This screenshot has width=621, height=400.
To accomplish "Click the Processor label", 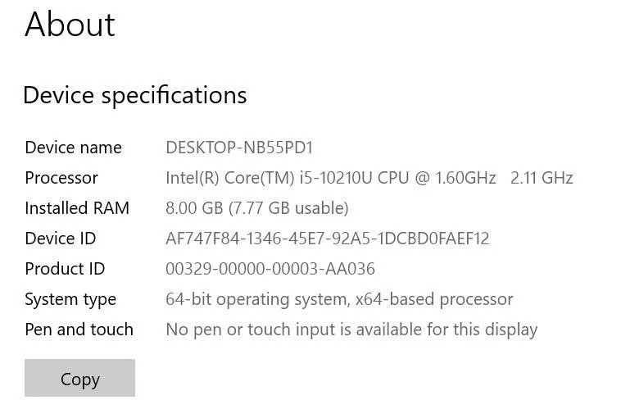I will [61, 178].
